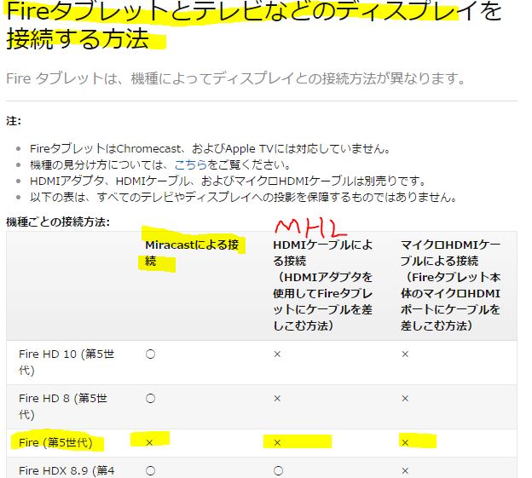The width and height of the screenshot is (532, 478).
Task: Click the HDMI cable × for Fire HD 10
Action: [277, 354]
